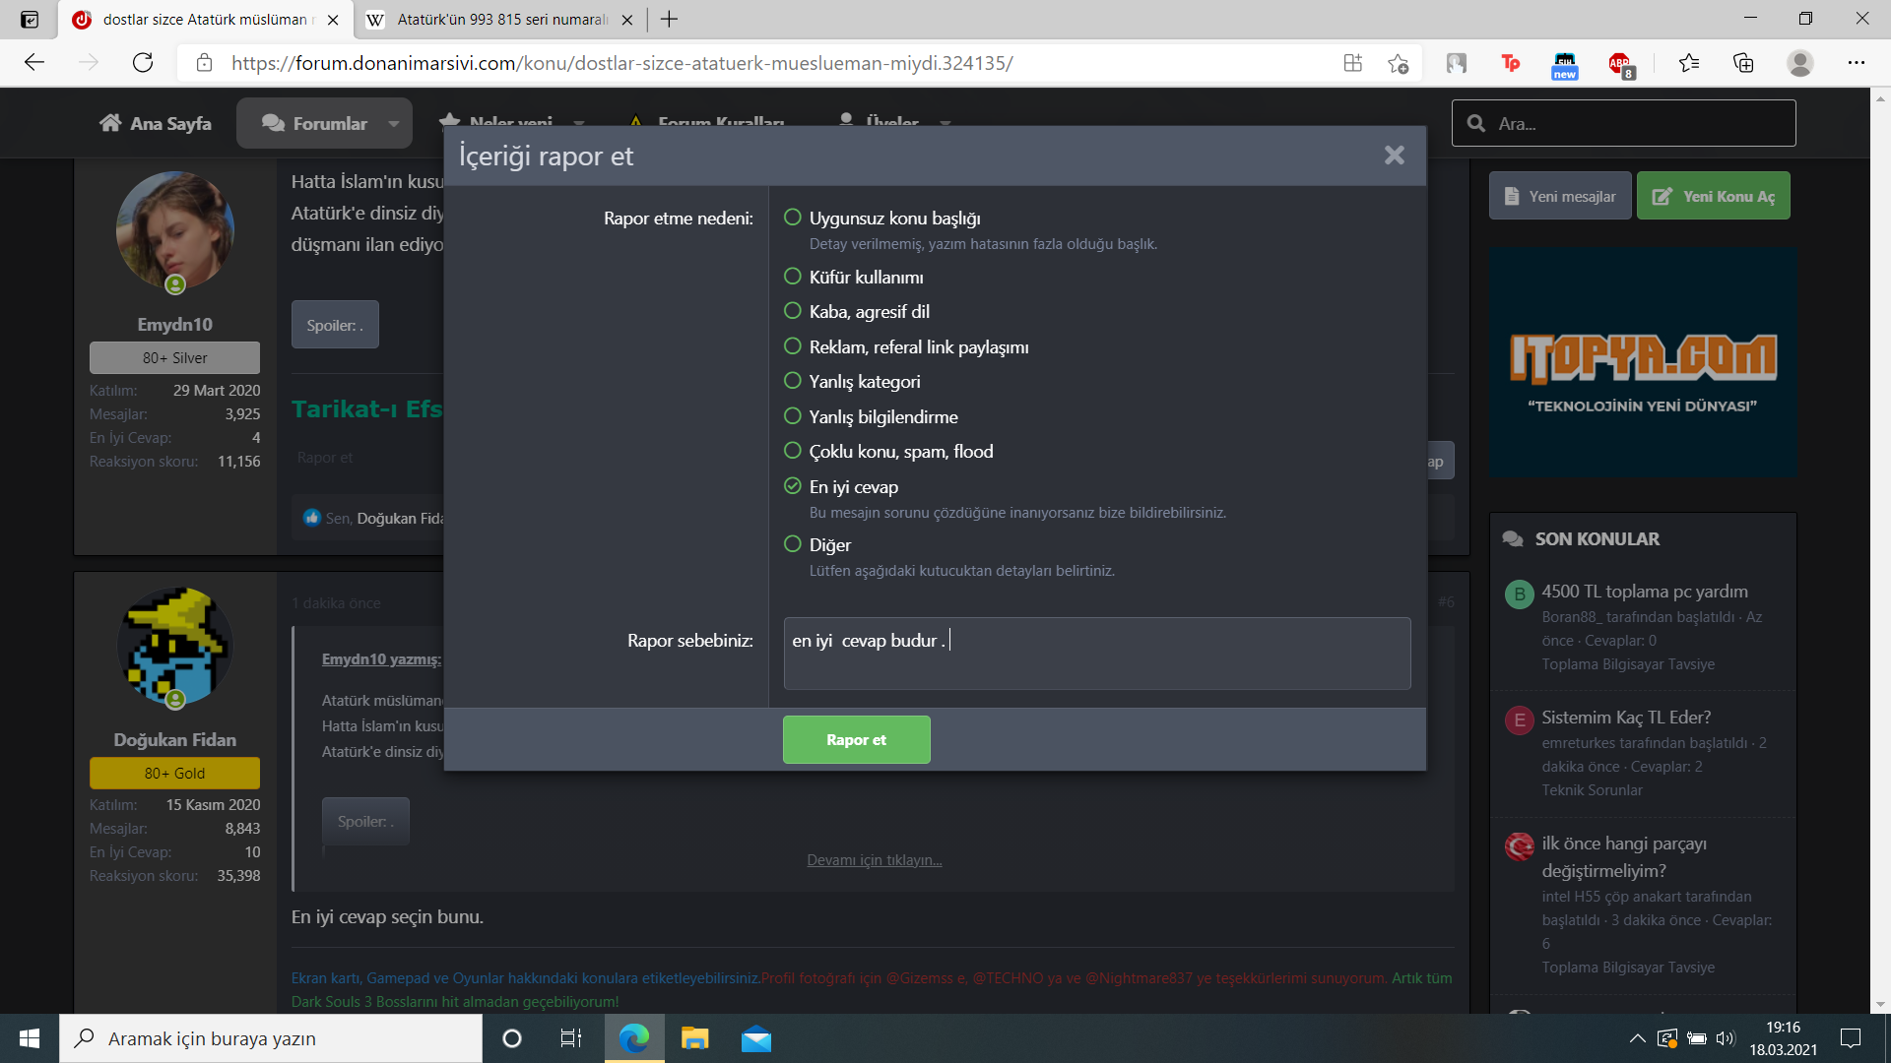This screenshot has height=1063, width=1891.
Task: Open the Collections icon in the toolbar
Action: tap(1743, 63)
